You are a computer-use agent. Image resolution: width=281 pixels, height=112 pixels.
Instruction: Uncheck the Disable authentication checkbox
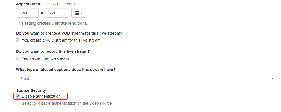[18, 97]
